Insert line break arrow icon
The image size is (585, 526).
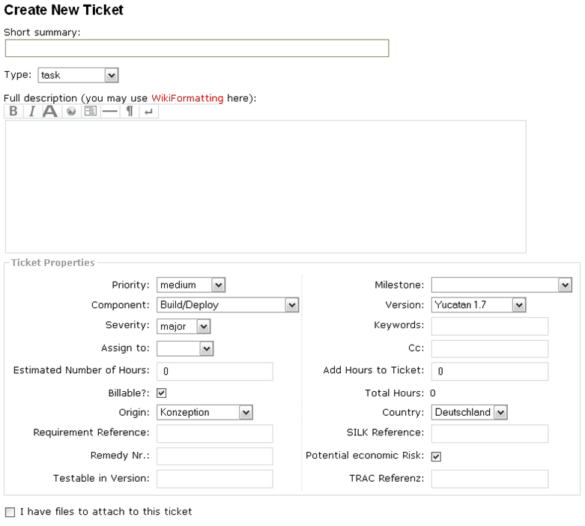coord(148,111)
